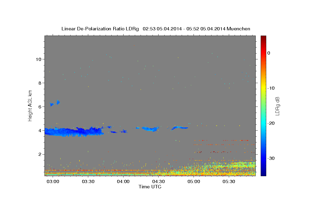Click the colorbar value -20
Viewport: 316px width, 211px height.
pos(271,123)
